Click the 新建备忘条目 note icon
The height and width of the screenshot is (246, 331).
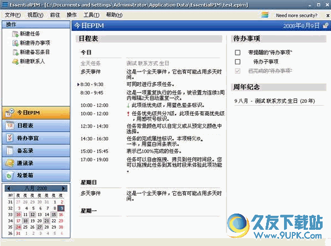click(15, 52)
